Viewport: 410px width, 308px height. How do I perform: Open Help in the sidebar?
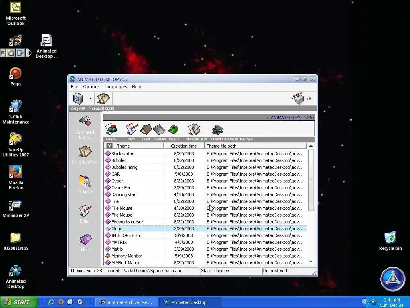(x=85, y=243)
